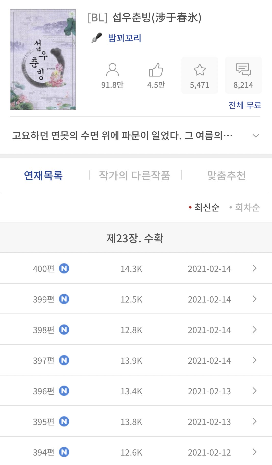Tap the N badge on episode 397편
Viewport: 272px width, 465px height.
pos(64,360)
